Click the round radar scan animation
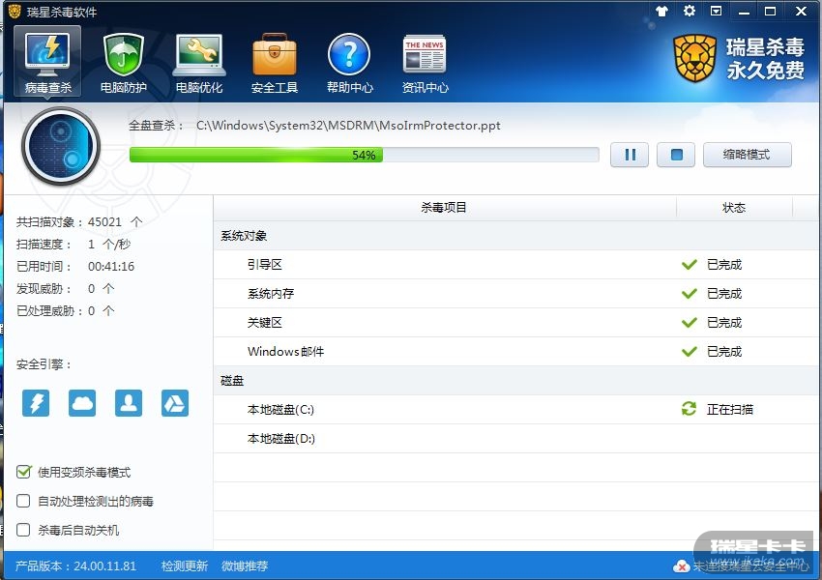Screen dimensions: 822x580 (x=61, y=146)
